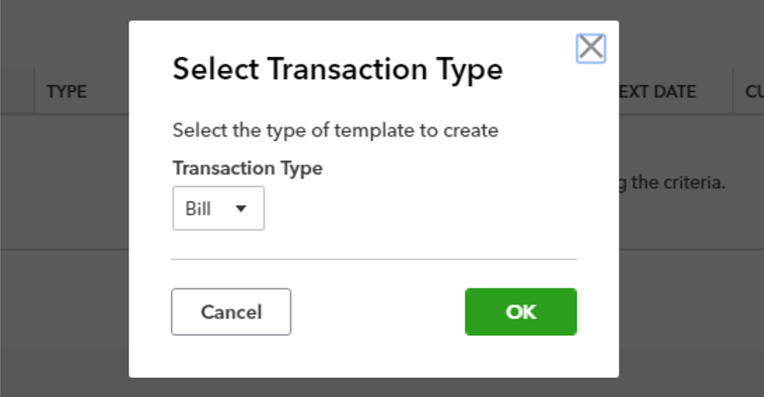Click the bold "Transaction Type" field label
This screenshot has width=764, height=397.
[247, 168]
